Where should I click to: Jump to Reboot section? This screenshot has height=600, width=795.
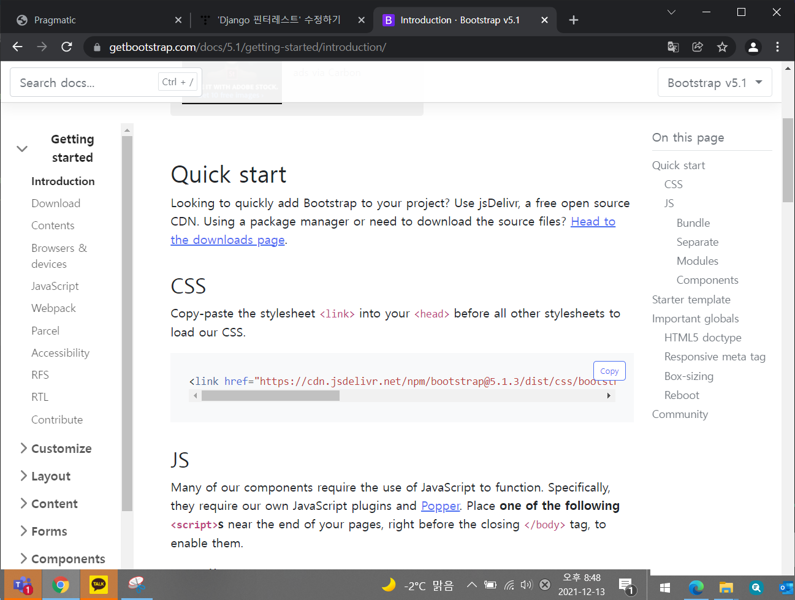point(682,395)
